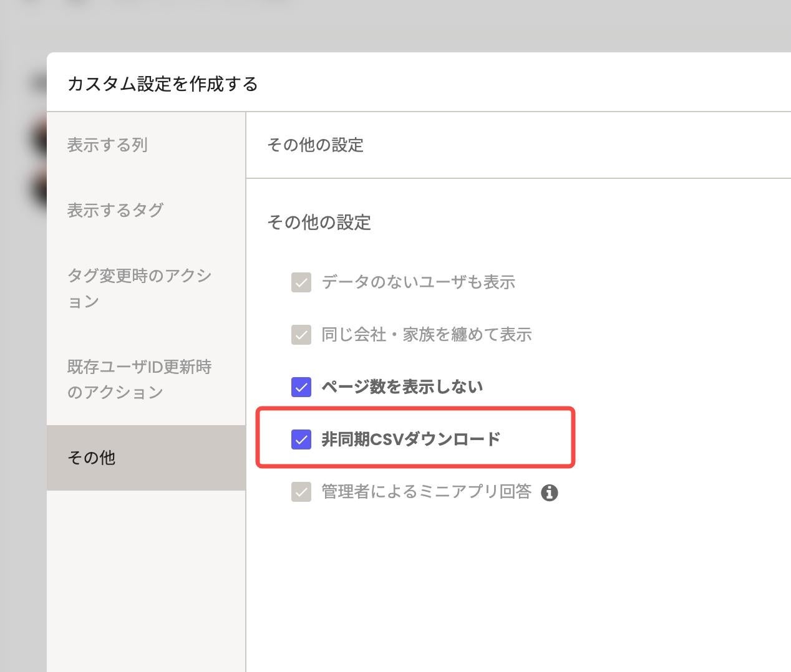Toggle the データのないユーザも表示 checkbox square
This screenshot has width=791, height=672.
[x=301, y=282]
